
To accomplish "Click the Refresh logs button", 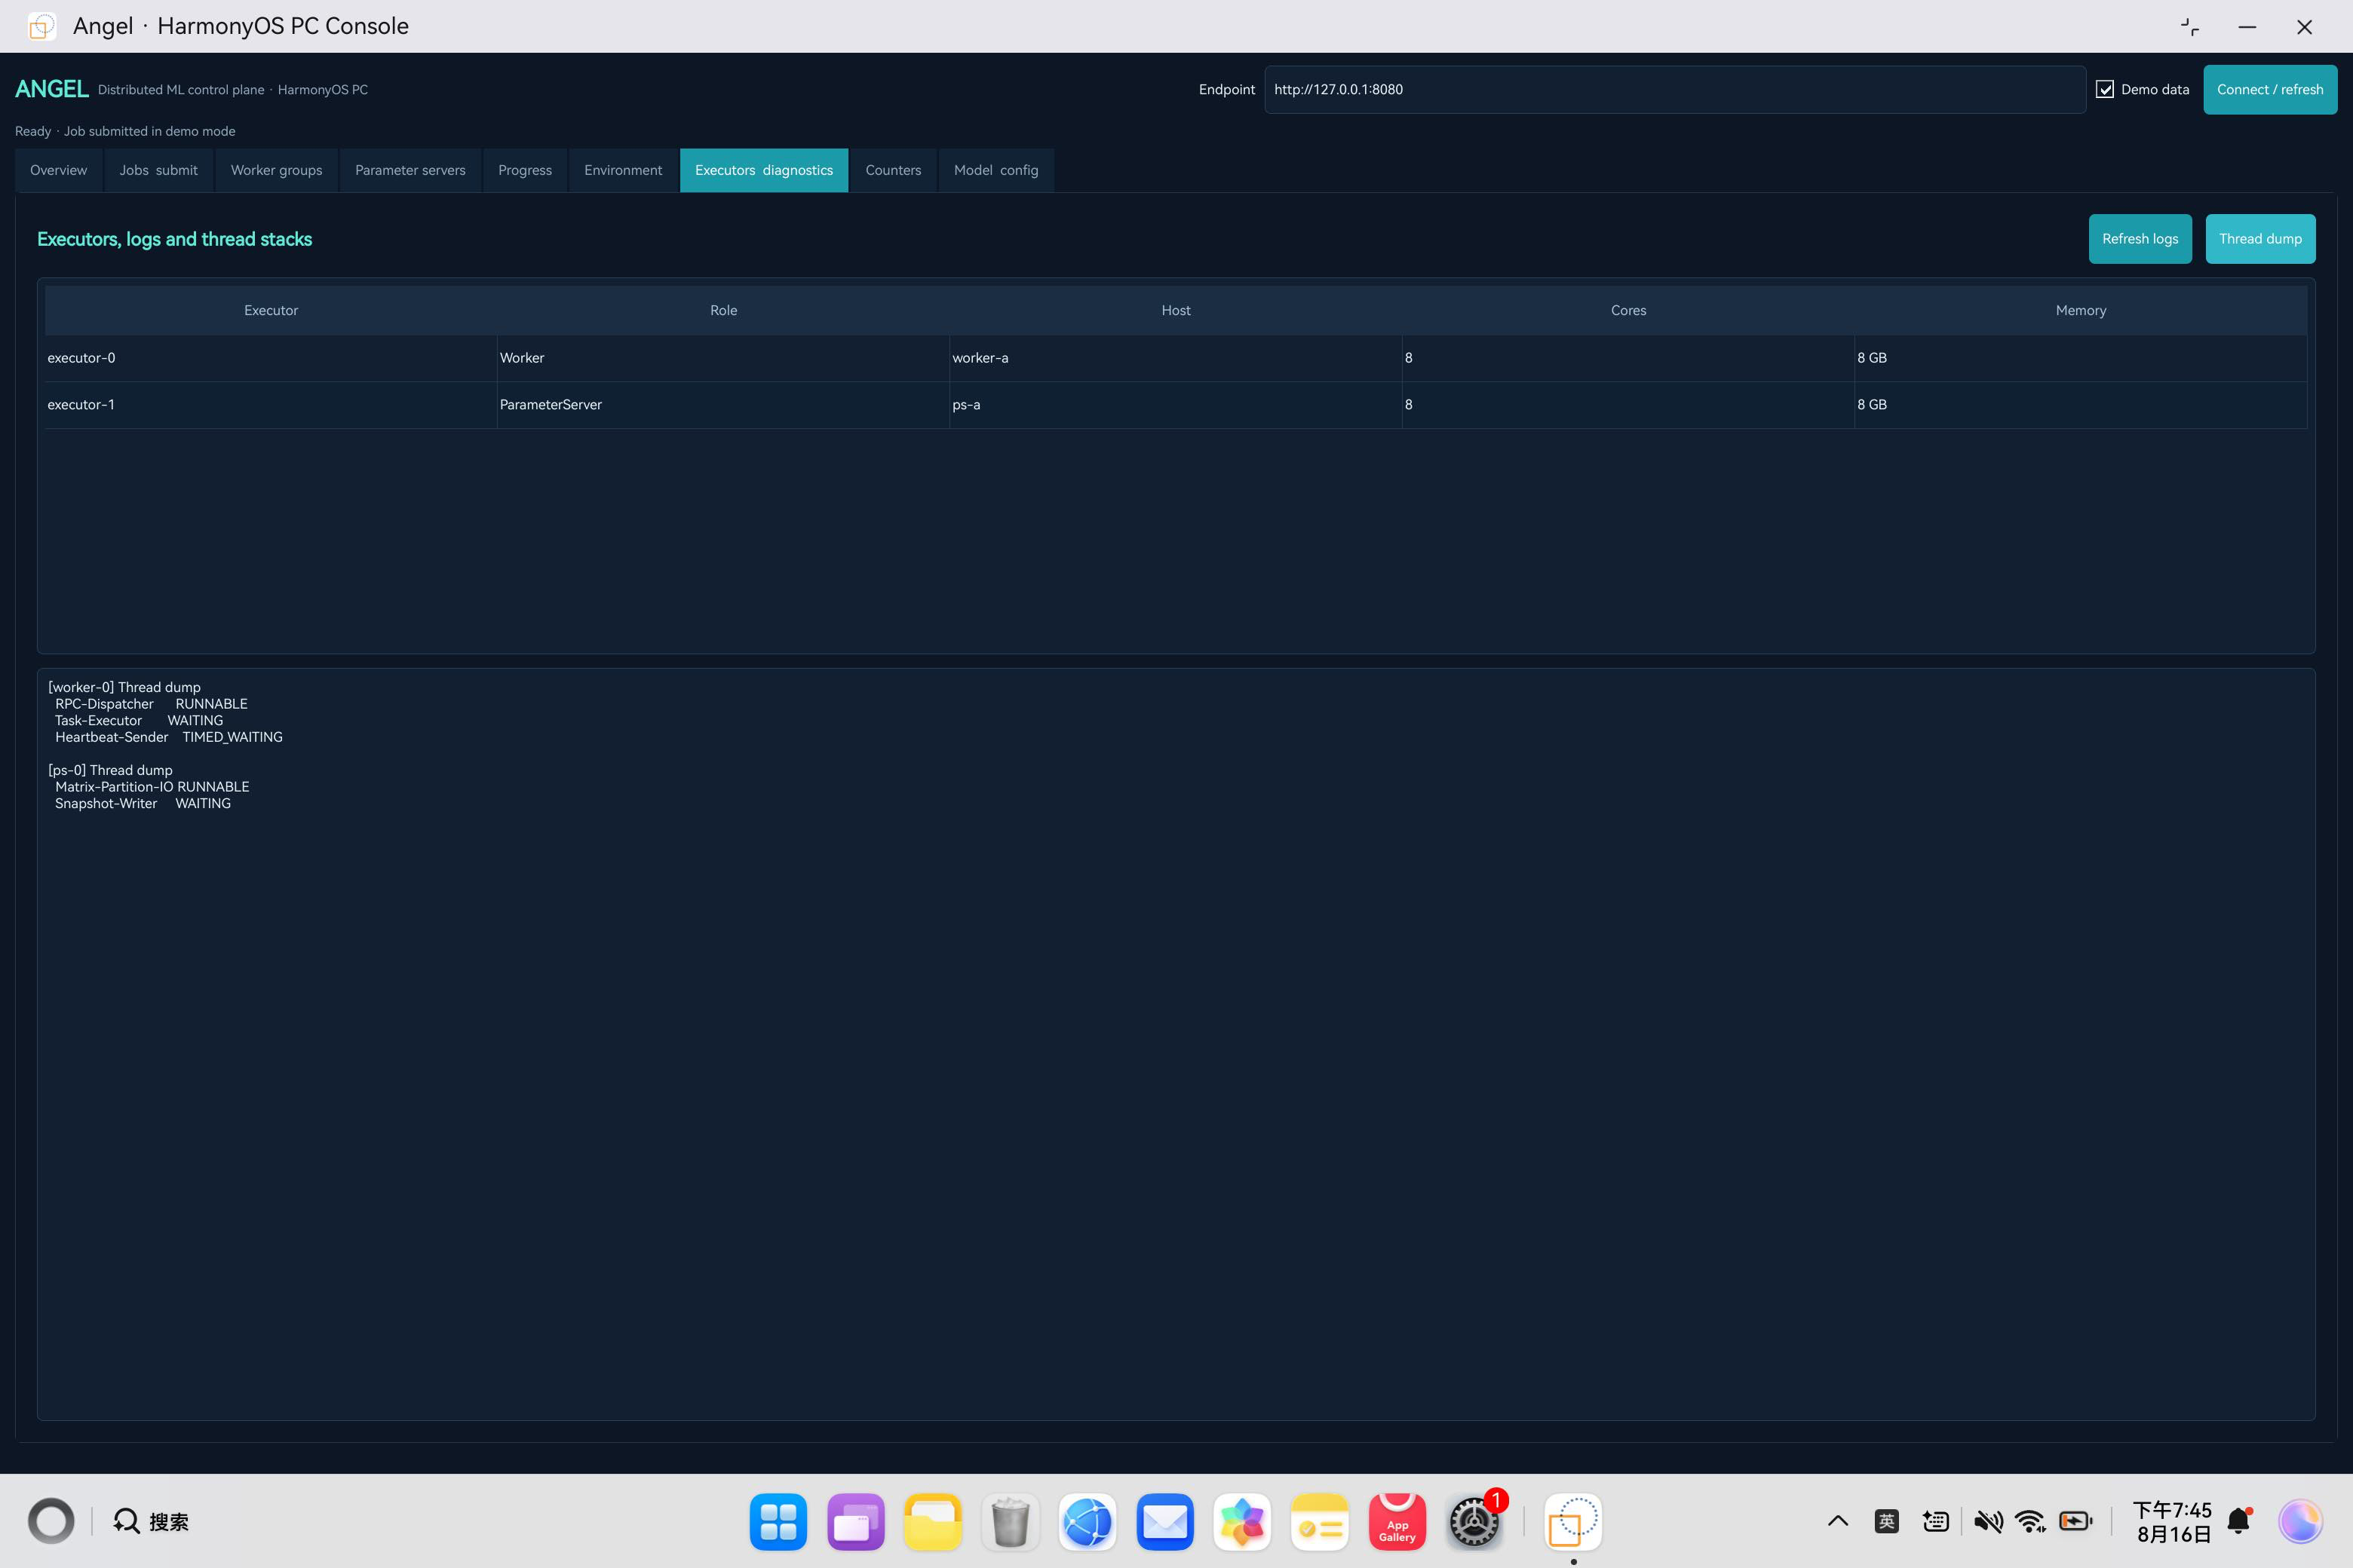I will coord(2140,239).
